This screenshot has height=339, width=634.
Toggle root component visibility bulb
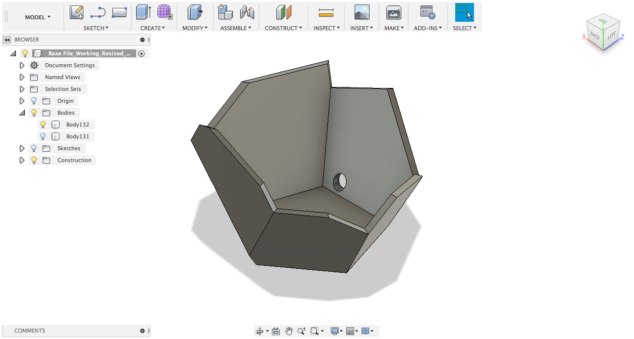point(25,53)
